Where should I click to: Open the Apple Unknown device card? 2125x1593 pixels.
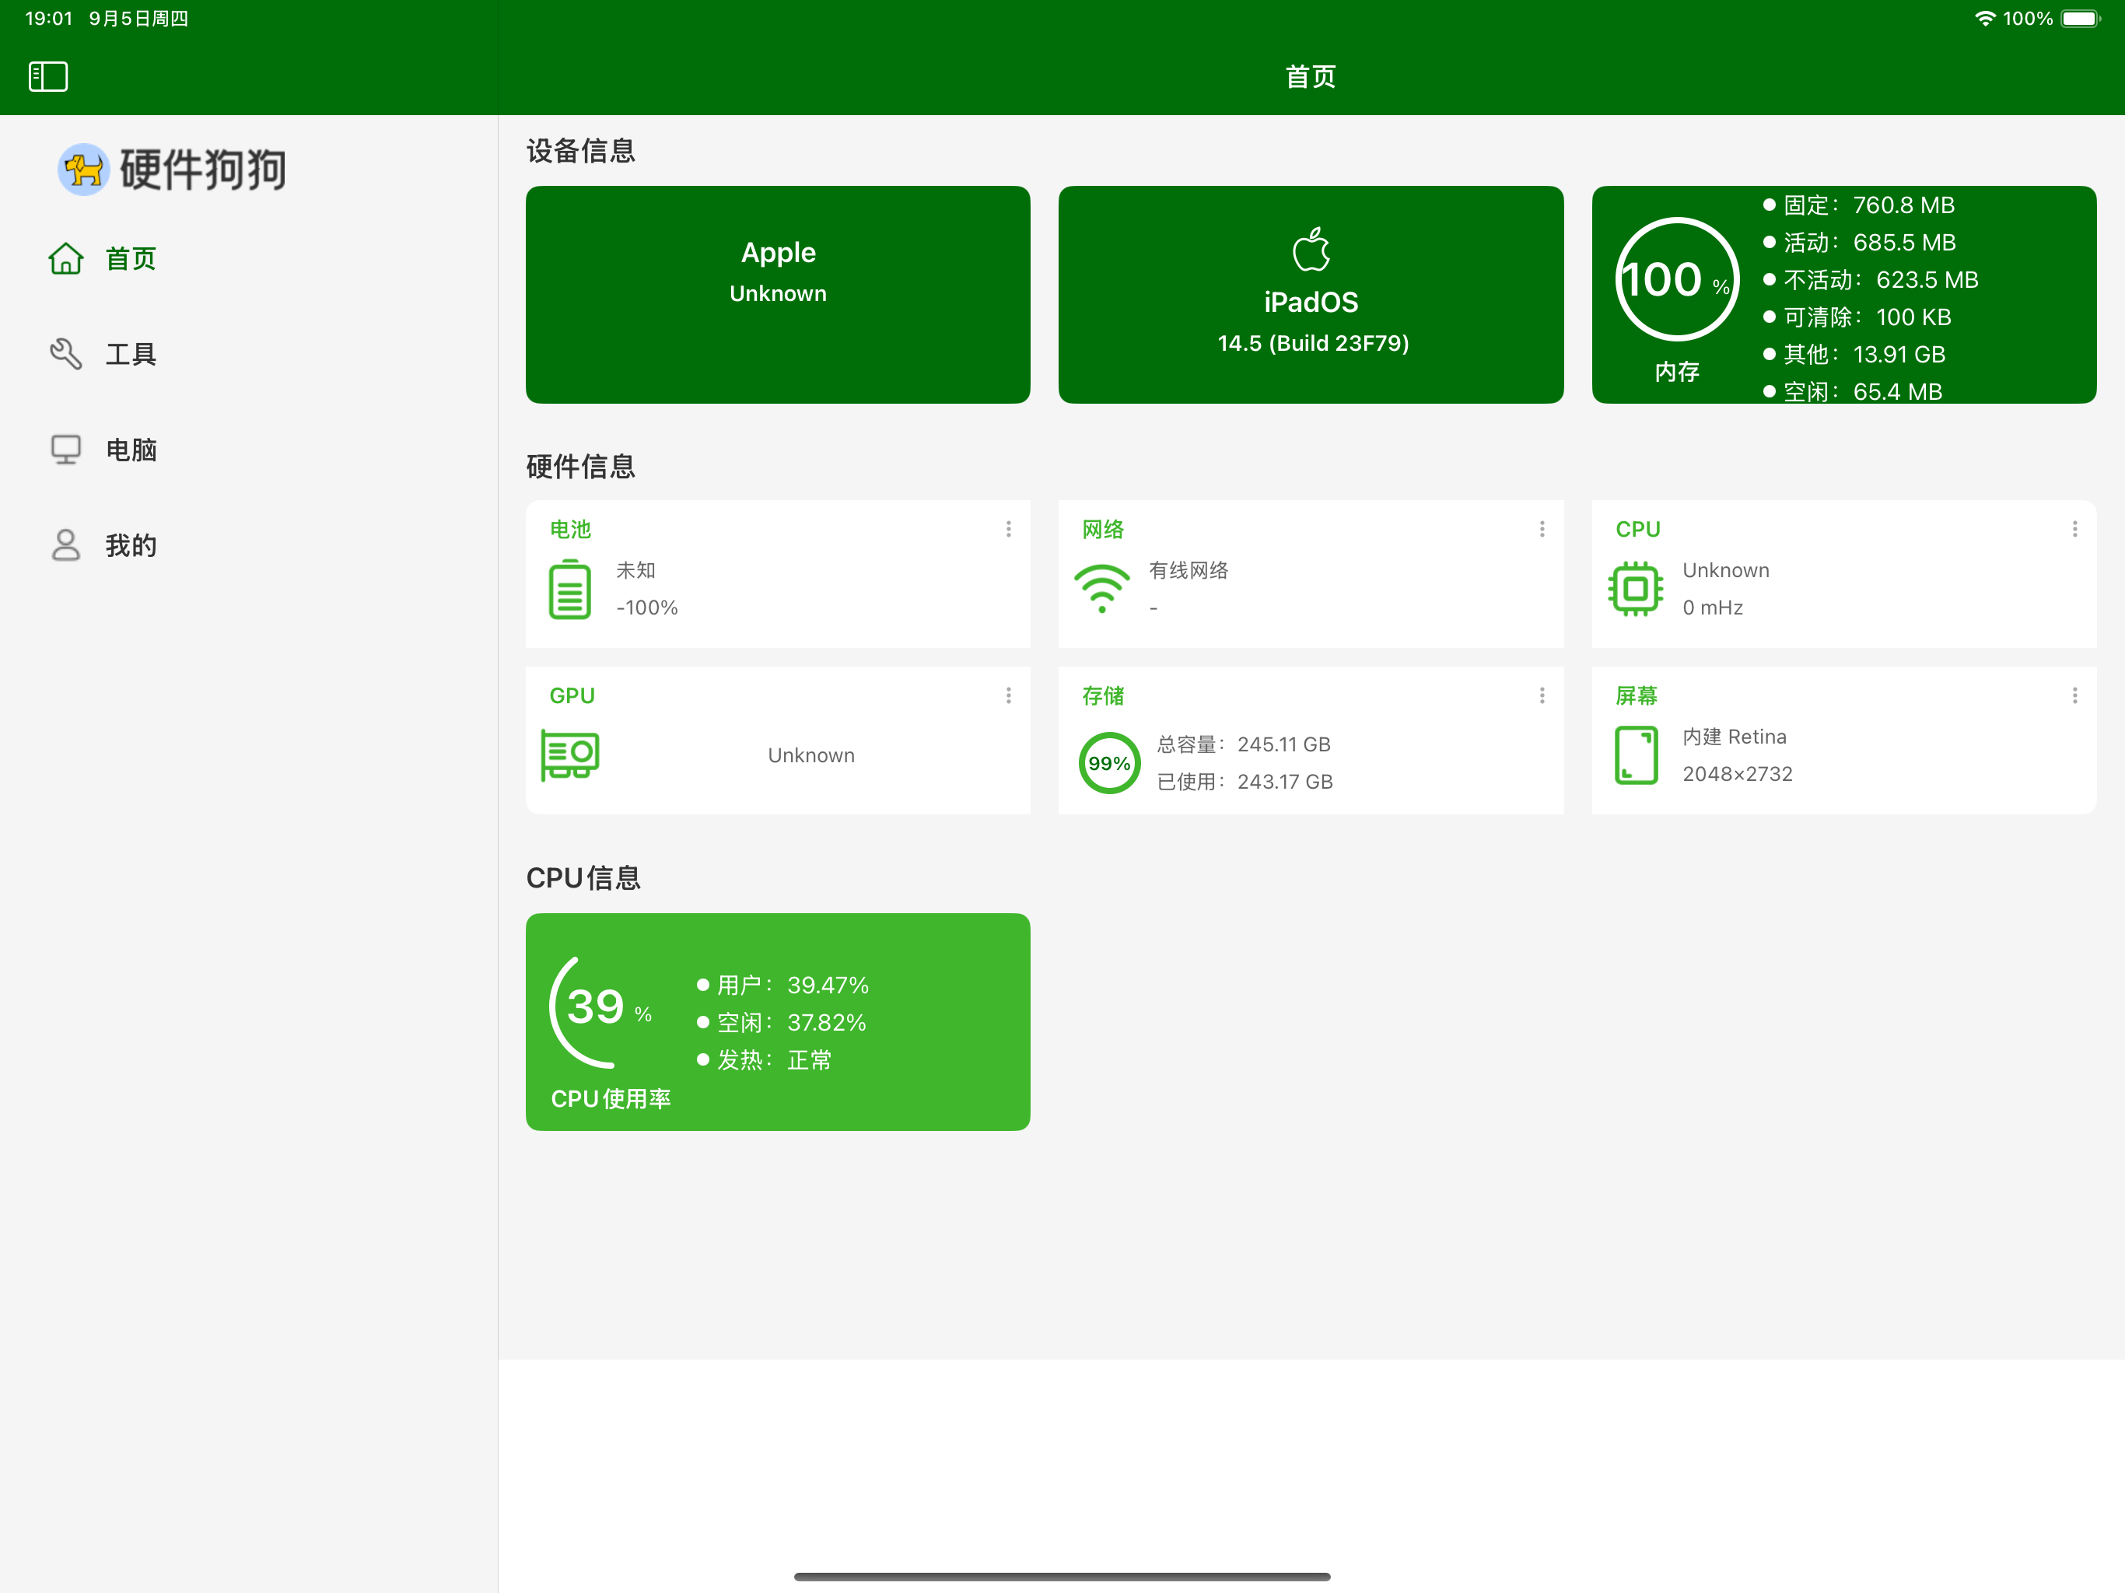[778, 295]
